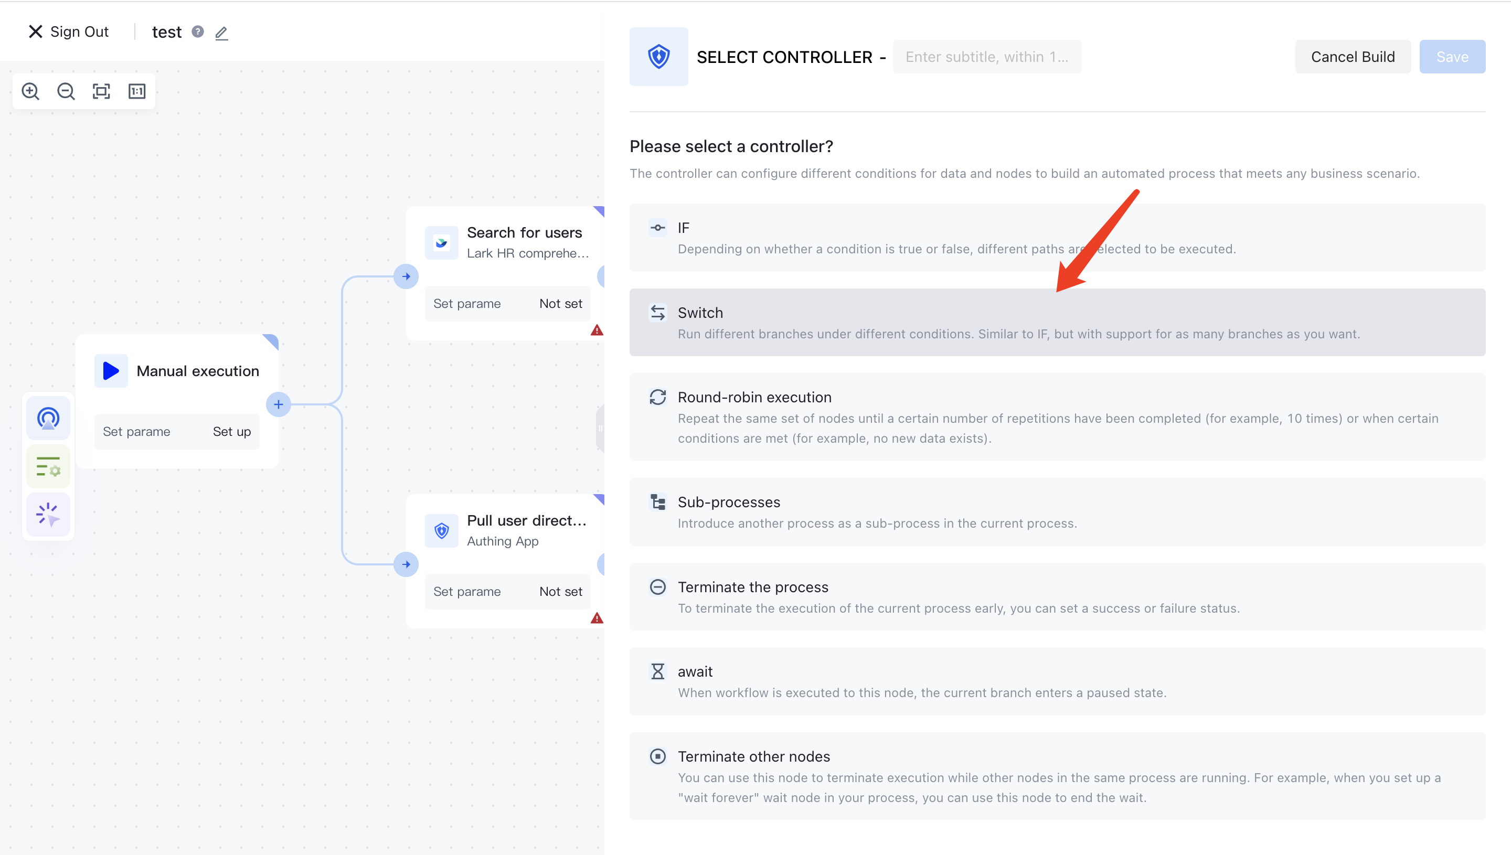Click arrow connector into Pull user directory node
The width and height of the screenshot is (1511, 855).
(x=406, y=564)
